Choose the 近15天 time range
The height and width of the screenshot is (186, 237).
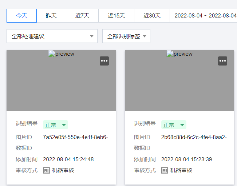(116, 16)
